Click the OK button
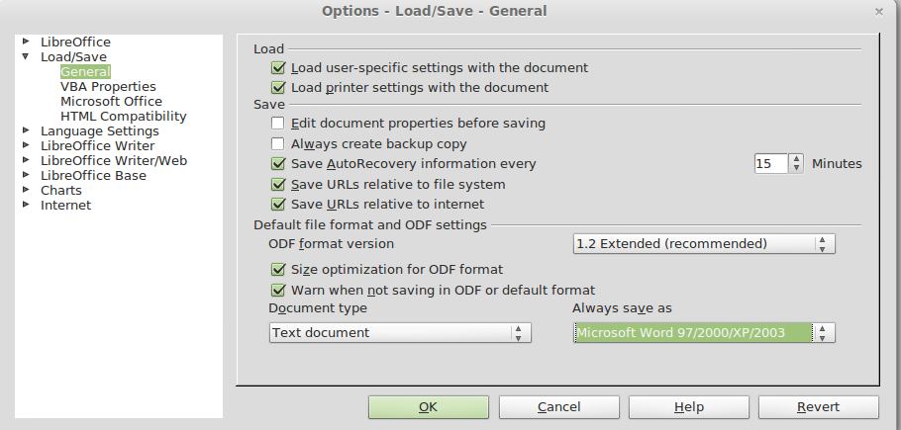The image size is (901, 430). [x=428, y=407]
